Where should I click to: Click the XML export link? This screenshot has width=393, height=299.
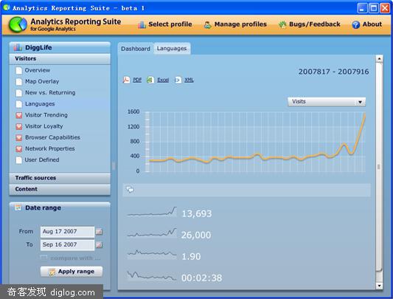point(189,80)
